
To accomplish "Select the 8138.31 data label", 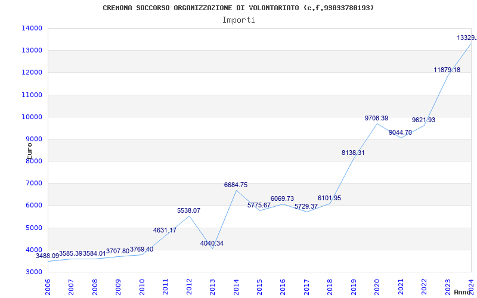I will (x=353, y=153).
